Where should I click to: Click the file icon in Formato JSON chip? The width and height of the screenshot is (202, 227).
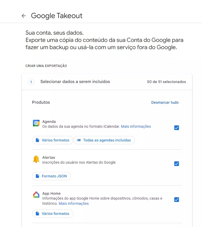pos(37,176)
